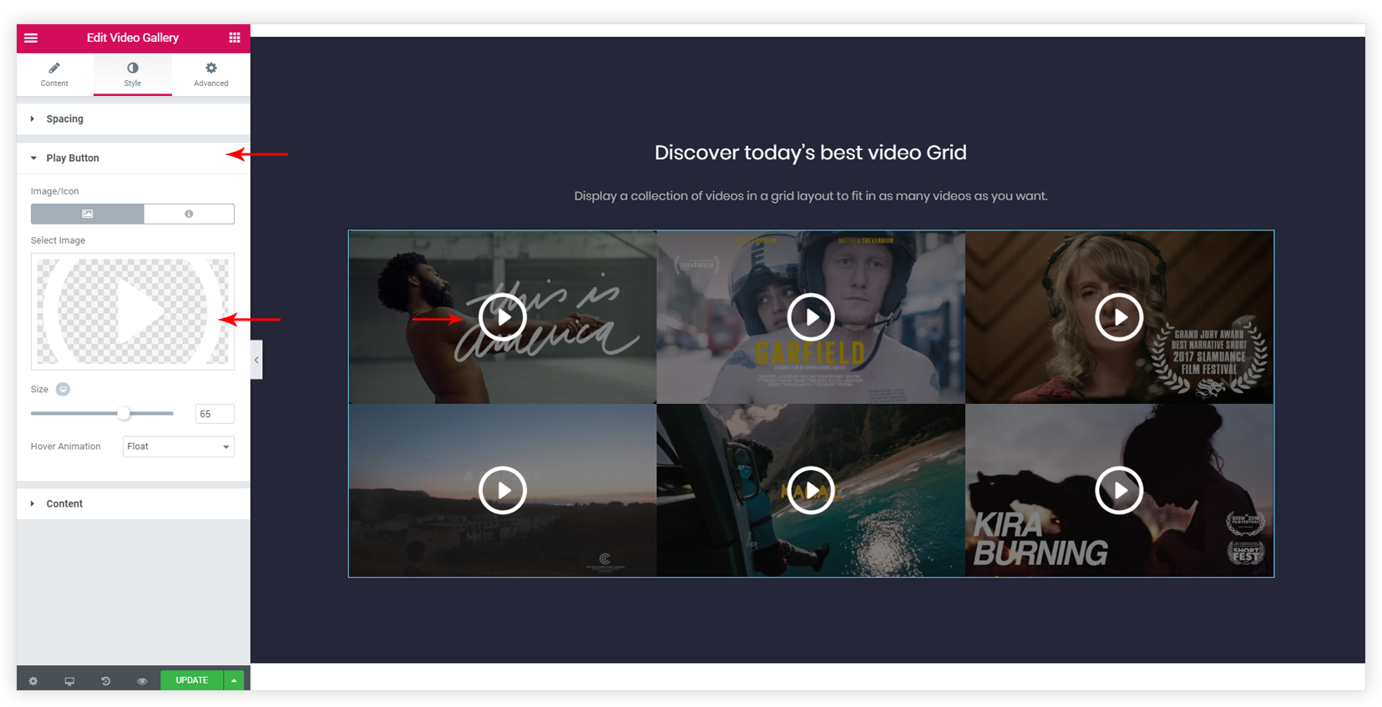This screenshot has width=1382, height=707.
Task: Open responsive mode monitor icon
Action: tap(69, 681)
